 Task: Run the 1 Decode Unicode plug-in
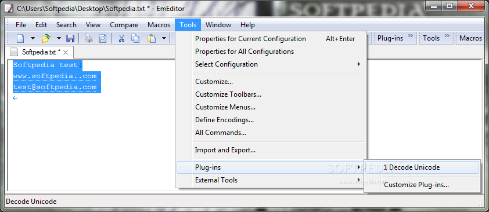tap(422, 167)
